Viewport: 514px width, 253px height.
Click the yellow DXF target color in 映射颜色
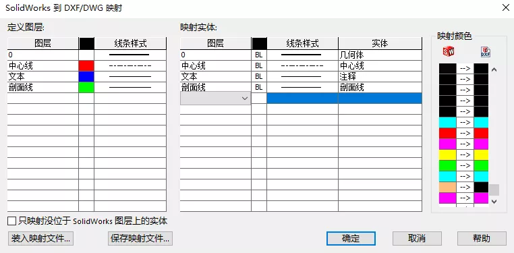(481, 154)
